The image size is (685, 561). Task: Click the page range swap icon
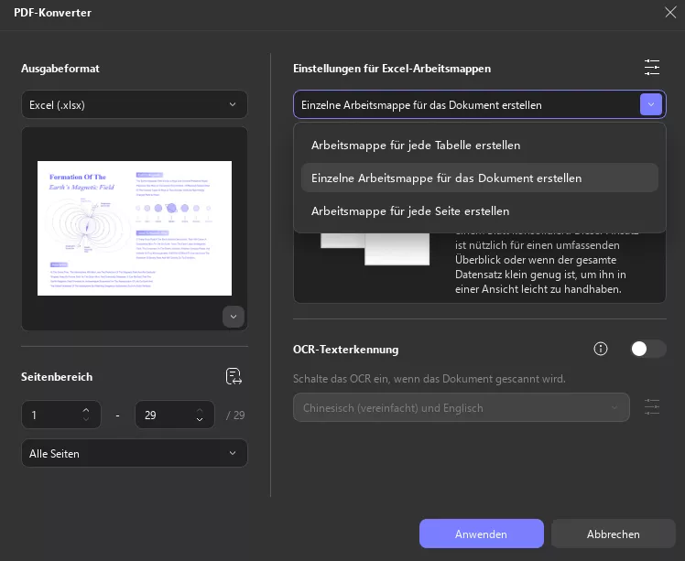234,376
